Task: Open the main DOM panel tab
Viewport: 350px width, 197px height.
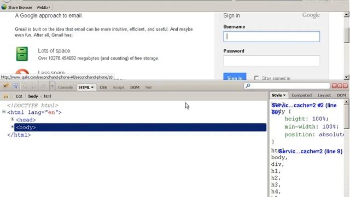Action: (x=135, y=88)
